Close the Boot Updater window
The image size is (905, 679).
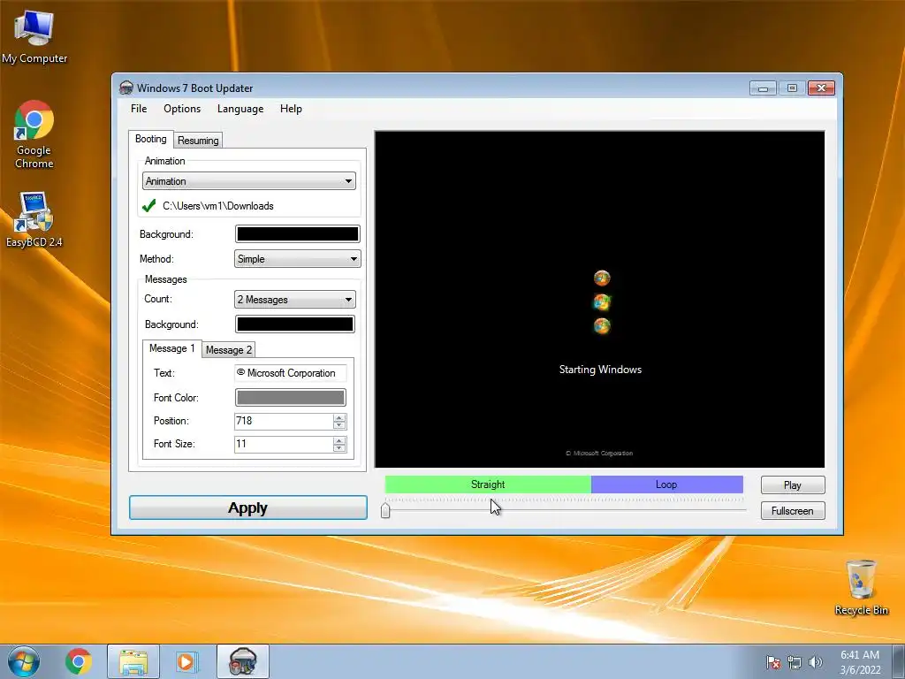pyautogui.click(x=821, y=88)
